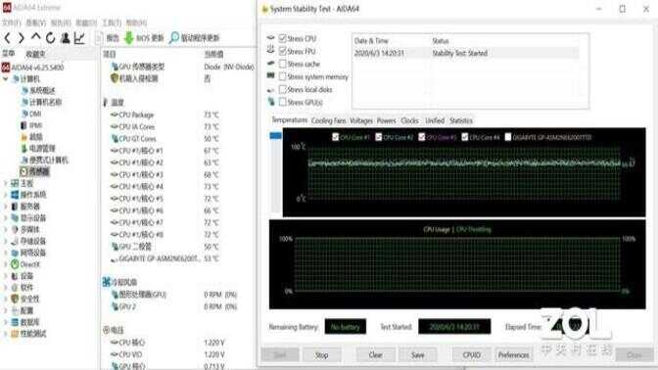Expand the 网络设备 tree node
This screenshot has height=370, width=658.
[6, 253]
